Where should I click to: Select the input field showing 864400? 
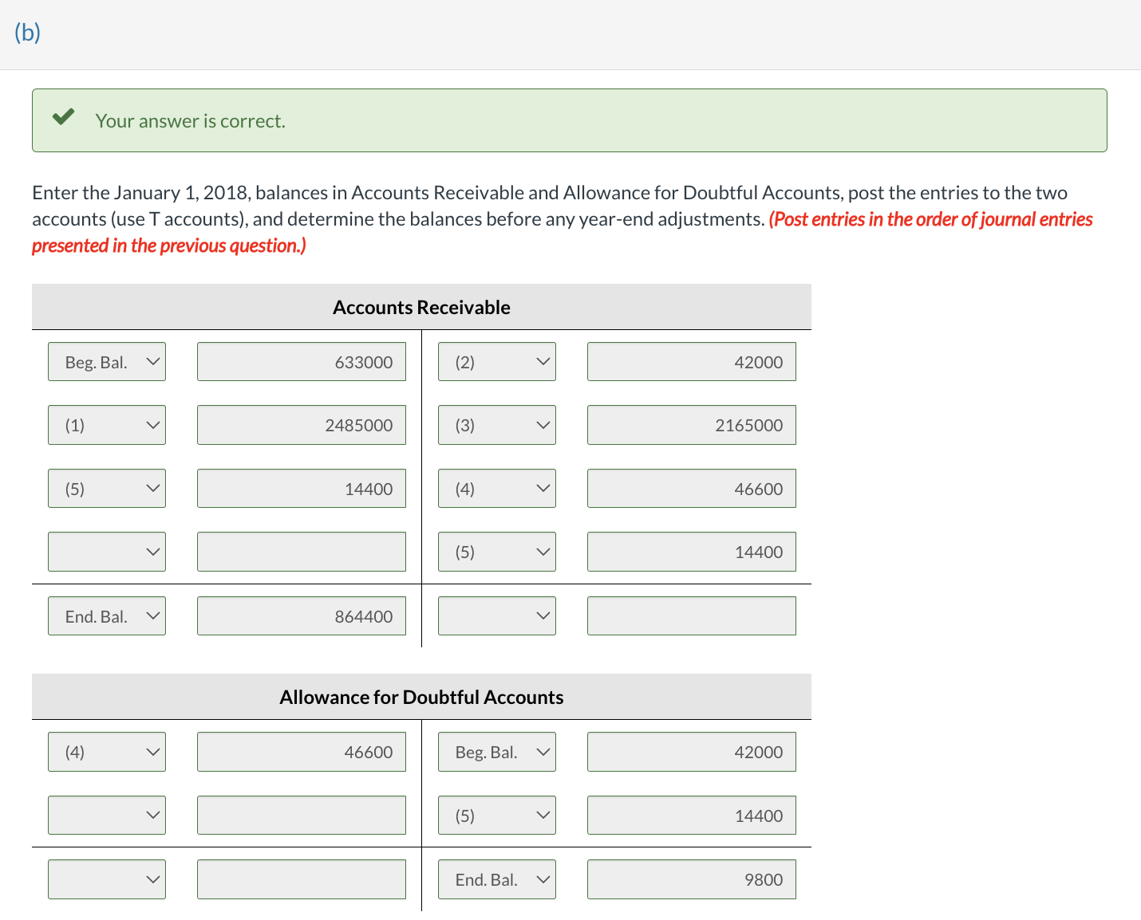pyautogui.click(x=301, y=615)
